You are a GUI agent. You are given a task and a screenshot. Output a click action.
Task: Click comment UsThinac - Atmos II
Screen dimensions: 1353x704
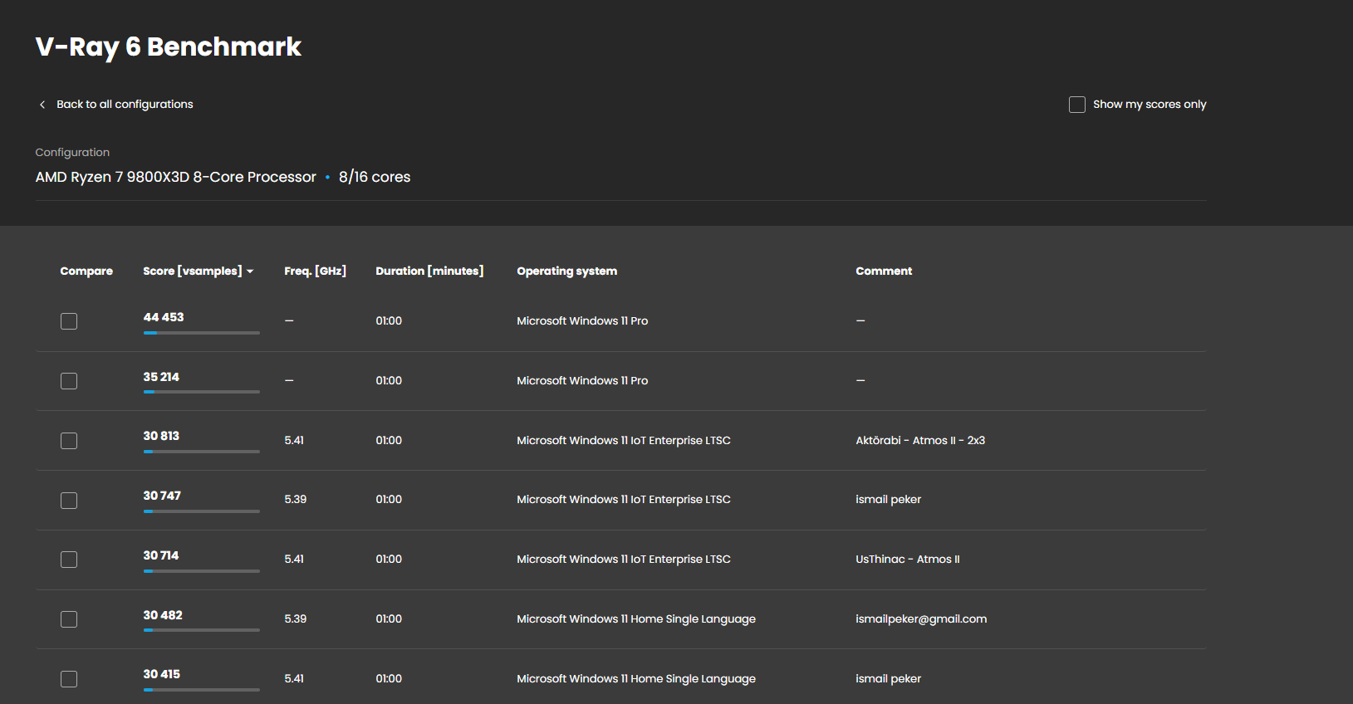click(908, 560)
